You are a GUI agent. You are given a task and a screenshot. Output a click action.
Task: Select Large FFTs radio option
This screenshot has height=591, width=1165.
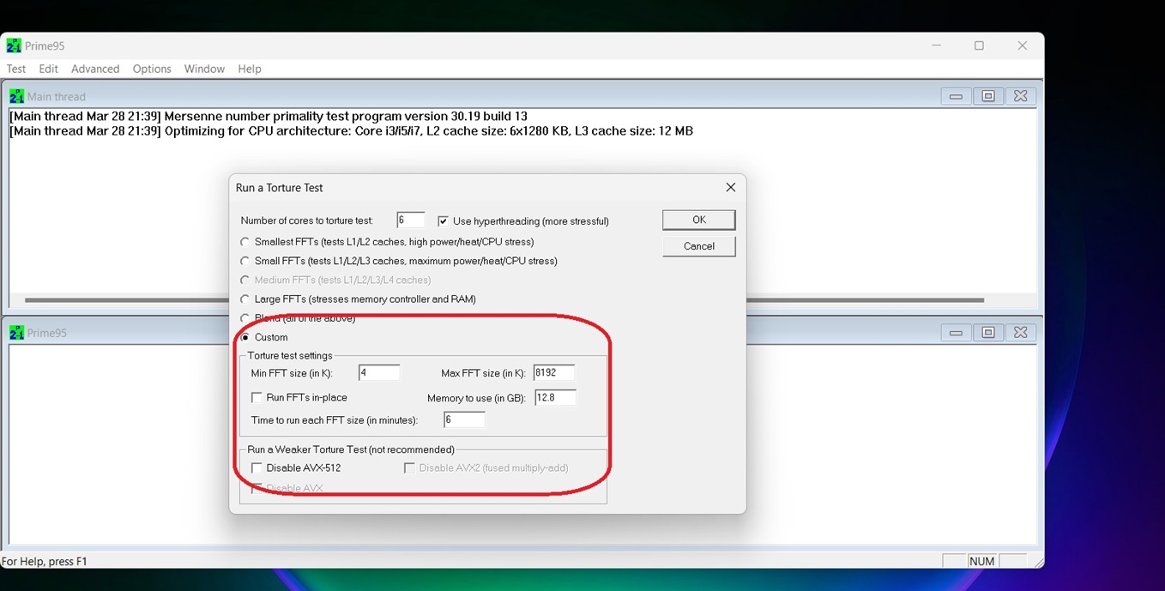[245, 299]
